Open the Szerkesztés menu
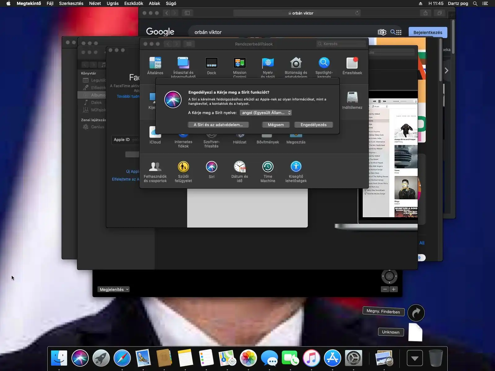495x371 pixels. 71,3
